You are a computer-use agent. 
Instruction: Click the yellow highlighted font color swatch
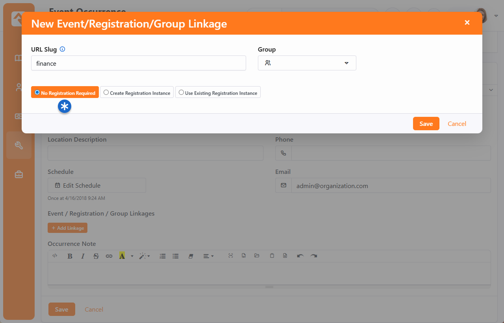[x=122, y=256]
